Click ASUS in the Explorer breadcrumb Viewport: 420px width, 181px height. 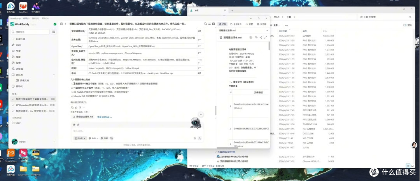pyautogui.click(x=276, y=17)
